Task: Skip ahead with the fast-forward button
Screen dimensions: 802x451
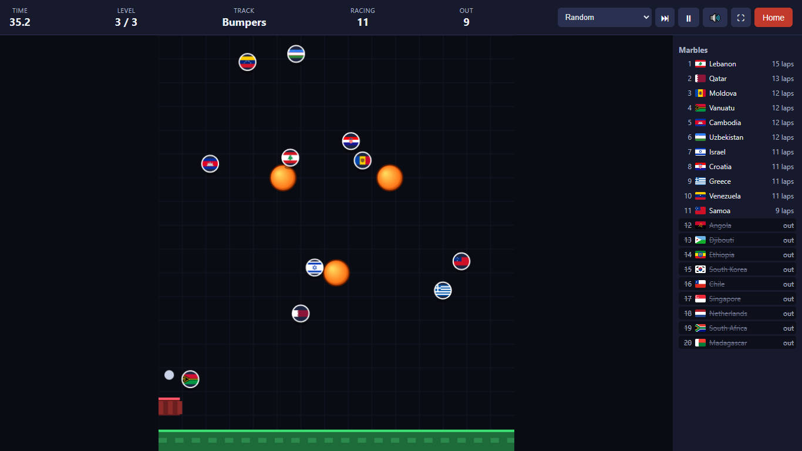Action: click(x=665, y=18)
